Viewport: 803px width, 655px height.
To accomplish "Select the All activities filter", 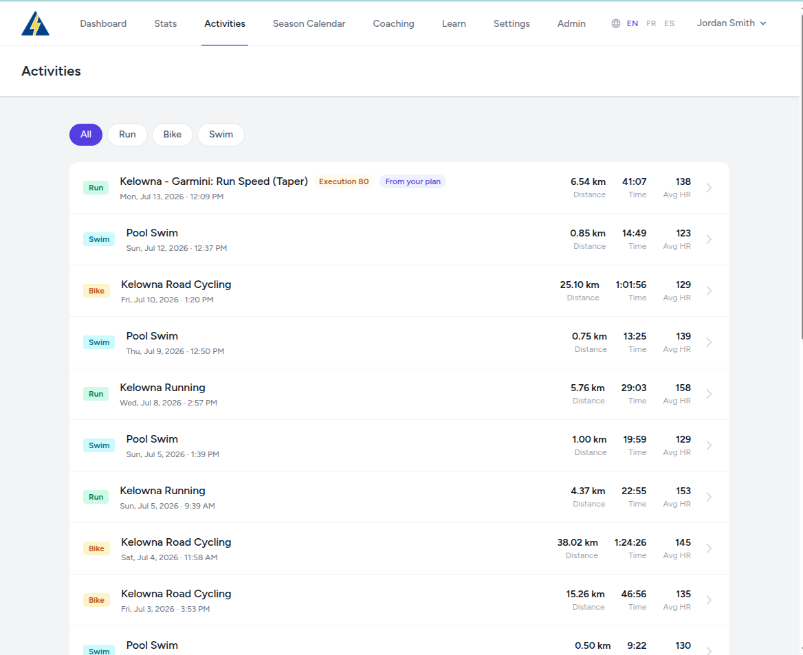I will (86, 135).
